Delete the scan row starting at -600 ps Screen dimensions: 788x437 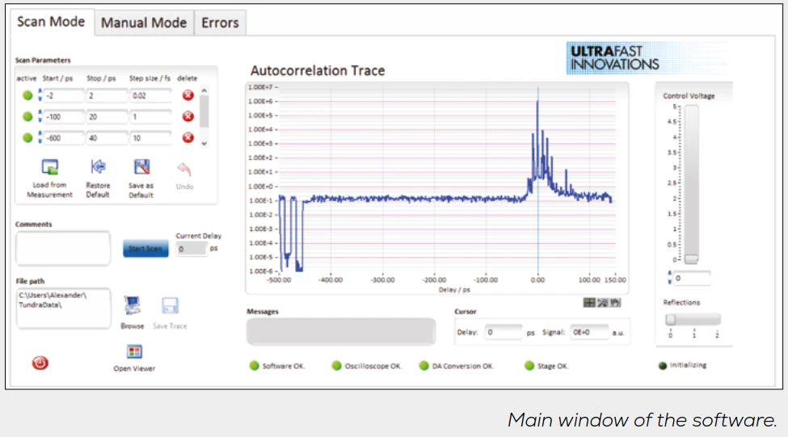(188, 137)
